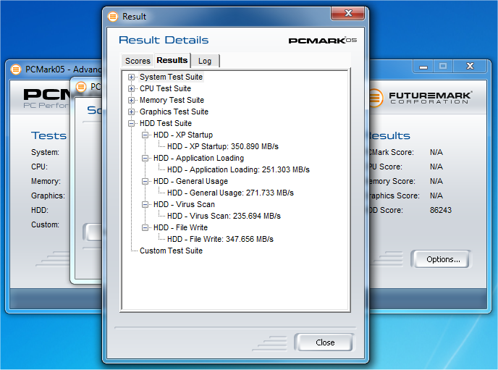Click the 'Custom:' label under Tests
The width and height of the screenshot is (498, 370).
point(45,225)
